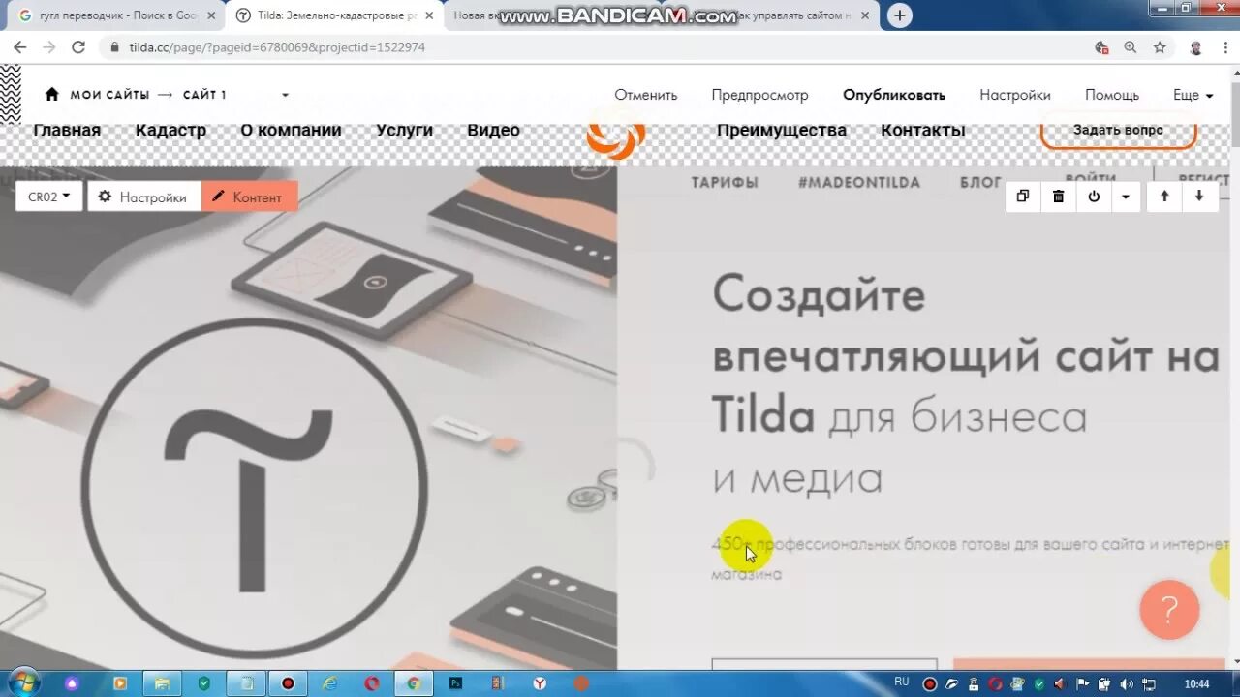Click the 10:44 clock in the taskbar
The height and width of the screenshot is (697, 1240).
click(1197, 683)
